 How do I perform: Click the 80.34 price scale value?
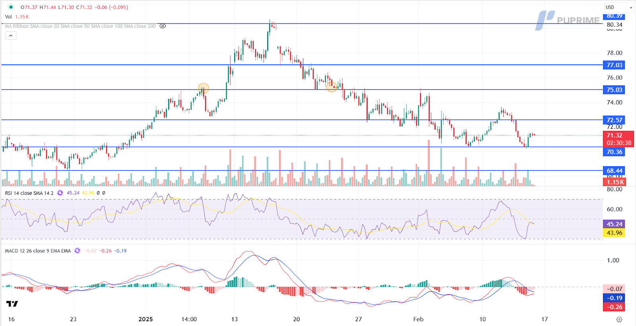pos(615,25)
